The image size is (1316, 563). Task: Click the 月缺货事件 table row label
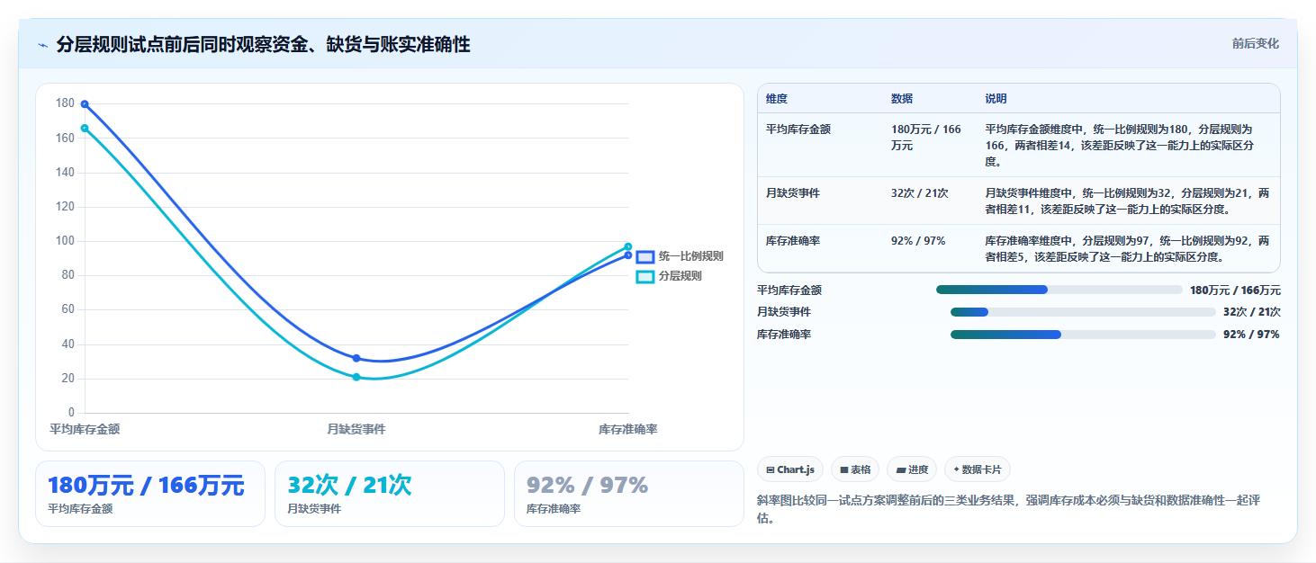[x=793, y=193]
